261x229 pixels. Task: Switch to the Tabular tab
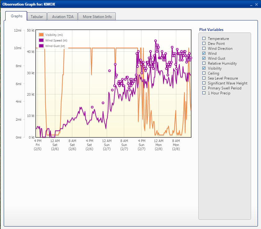[37, 17]
